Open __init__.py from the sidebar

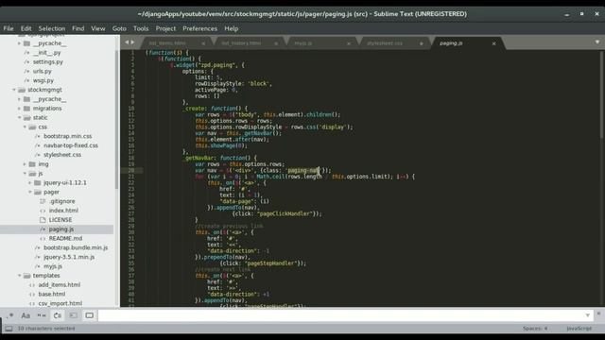[46, 53]
